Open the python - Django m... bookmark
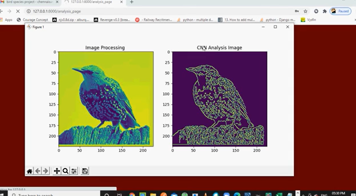The width and height of the screenshot is (356, 196). click(278, 20)
